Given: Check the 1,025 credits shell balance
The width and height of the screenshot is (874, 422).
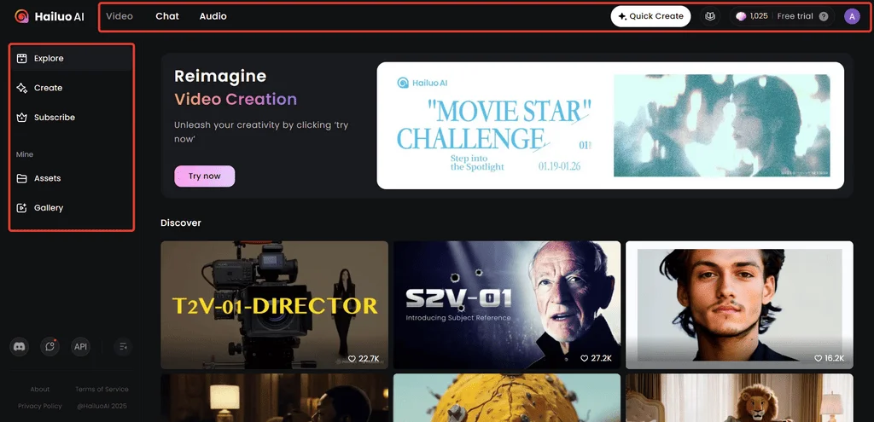Looking at the screenshot, I should pos(752,16).
